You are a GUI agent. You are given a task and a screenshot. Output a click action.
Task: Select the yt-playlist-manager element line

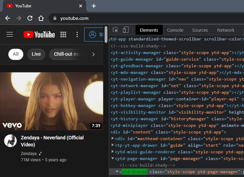coord(177,92)
